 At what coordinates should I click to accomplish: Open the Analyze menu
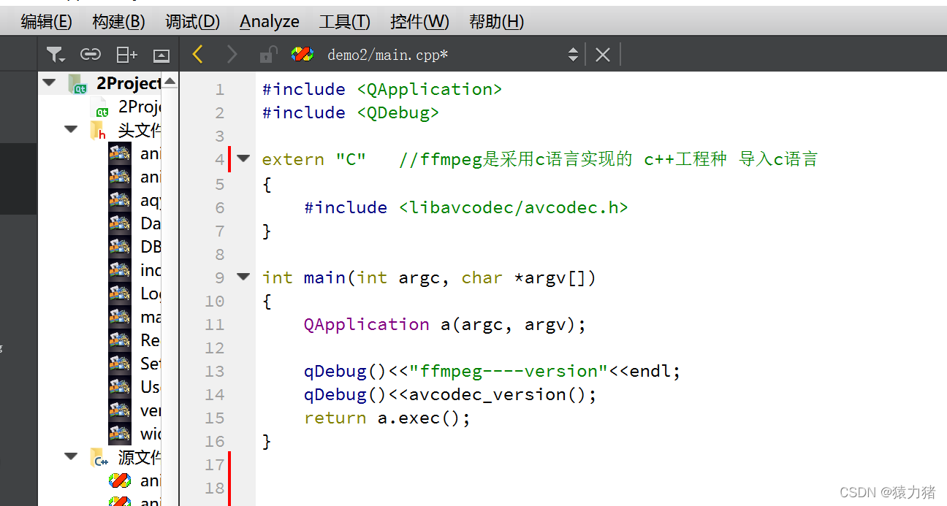tap(269, 22)
